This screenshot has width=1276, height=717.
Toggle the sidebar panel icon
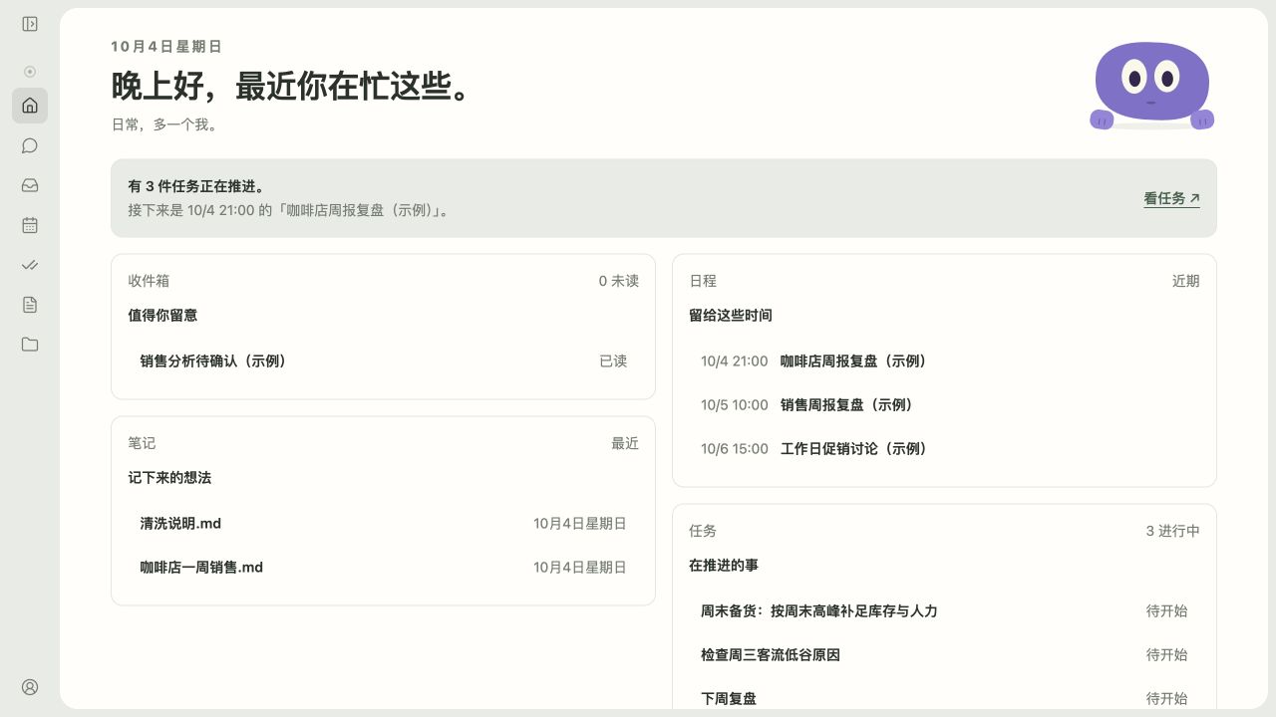[x=30, y=24]
